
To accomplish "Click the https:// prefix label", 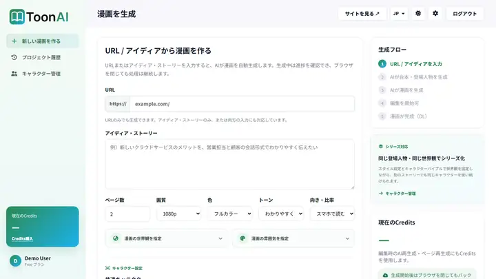I will (118, 104).
